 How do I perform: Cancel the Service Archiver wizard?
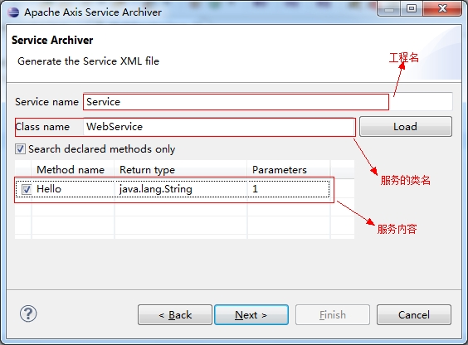point(414,314)
